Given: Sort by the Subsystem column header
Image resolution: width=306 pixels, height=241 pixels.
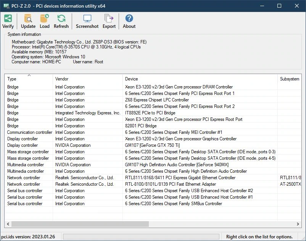Looking at the screenshot, I should click(290, 79).
